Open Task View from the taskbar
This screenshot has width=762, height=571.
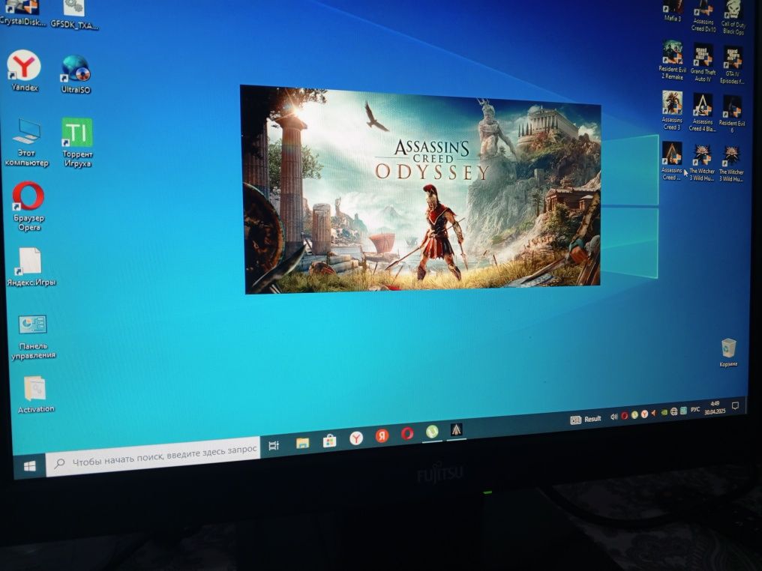[x=274, y=445]
